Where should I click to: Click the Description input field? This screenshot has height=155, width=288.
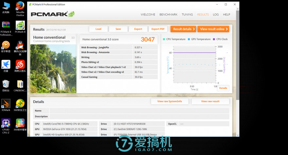tap(139, 116)
